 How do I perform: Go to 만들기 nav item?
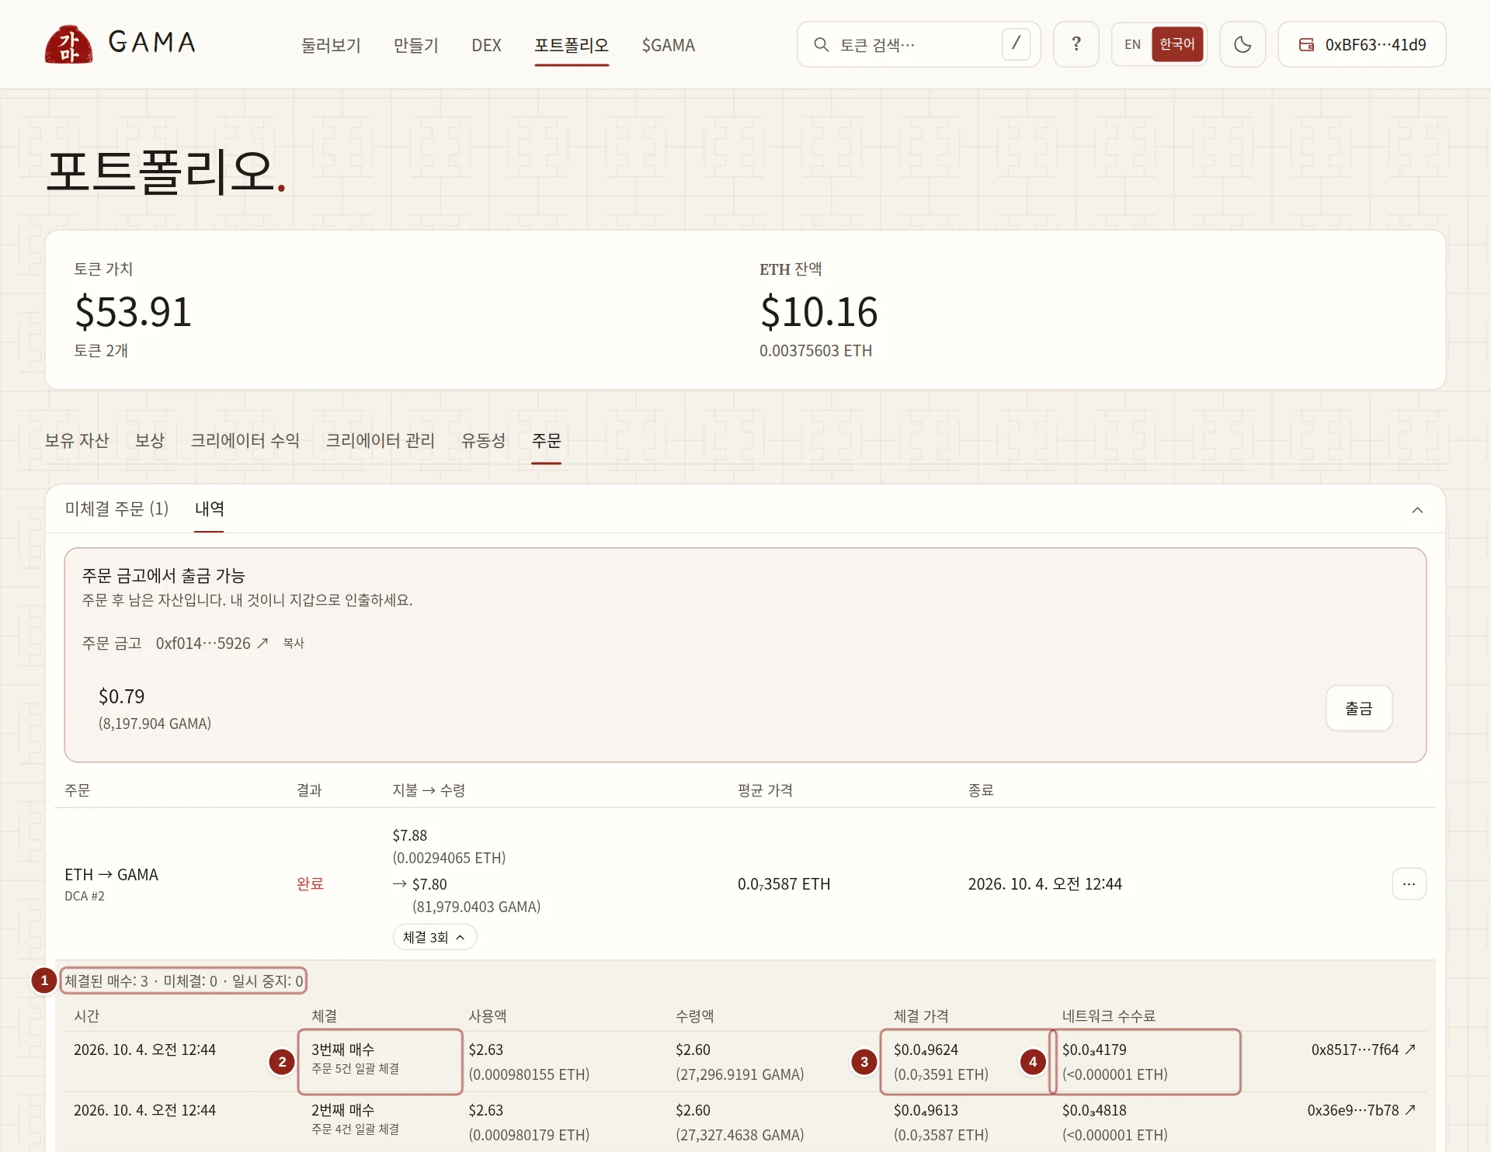[416, 45]
